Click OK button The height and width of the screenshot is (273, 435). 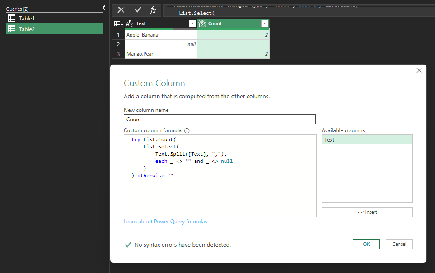tap(366, 244)
